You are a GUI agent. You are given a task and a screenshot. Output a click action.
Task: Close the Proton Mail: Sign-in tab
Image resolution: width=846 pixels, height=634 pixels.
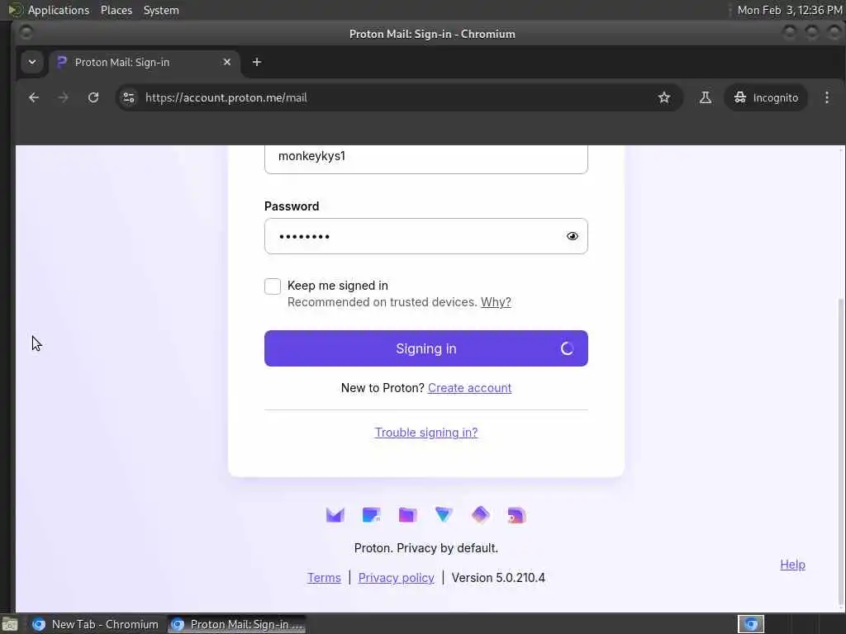point(227,62)
